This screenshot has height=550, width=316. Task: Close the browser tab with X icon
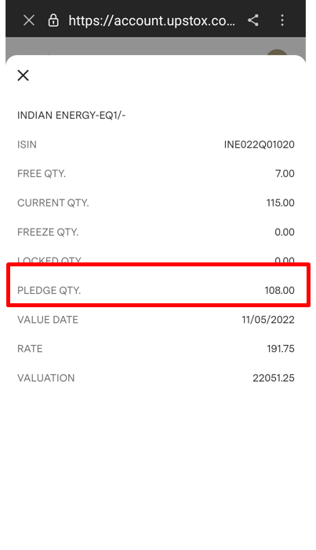[x=29, y=20]
